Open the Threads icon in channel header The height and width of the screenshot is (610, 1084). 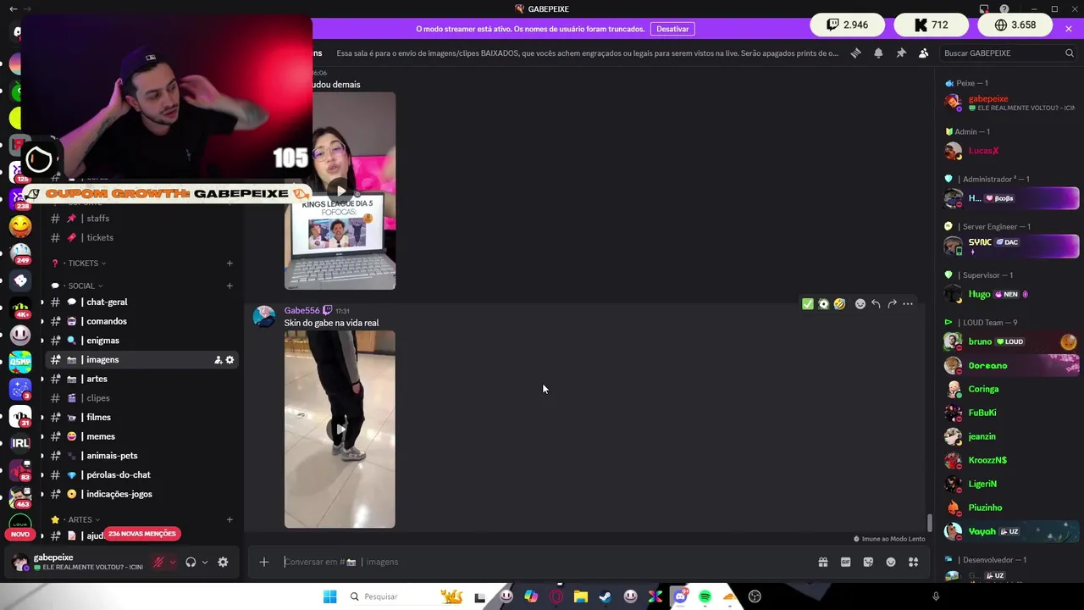pos(856,53)
